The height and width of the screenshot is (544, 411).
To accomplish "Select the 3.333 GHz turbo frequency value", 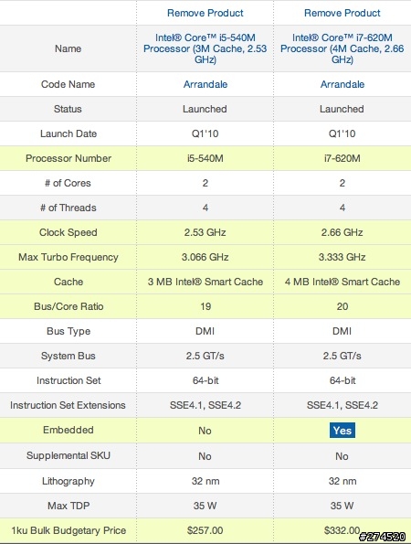I will (342, 257).
